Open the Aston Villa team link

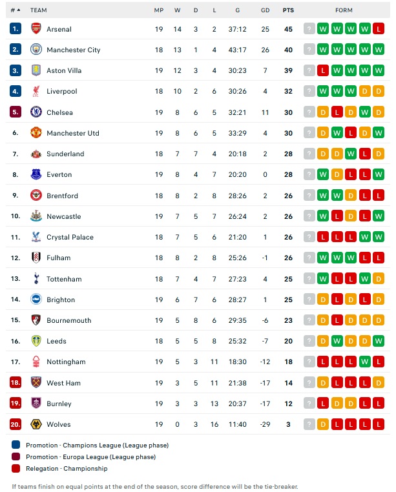coord(64,70)
